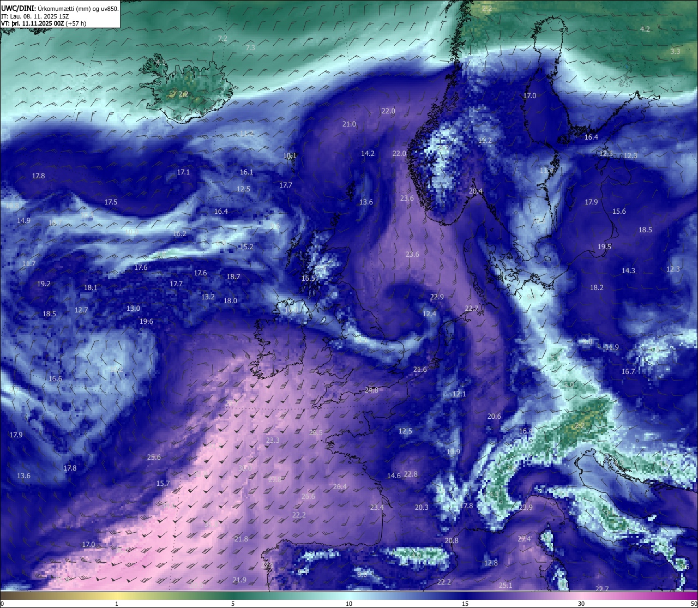This screenshot has height=608, width=698.
Task: Click the '12.8' map value
Action: coord(491,563)
